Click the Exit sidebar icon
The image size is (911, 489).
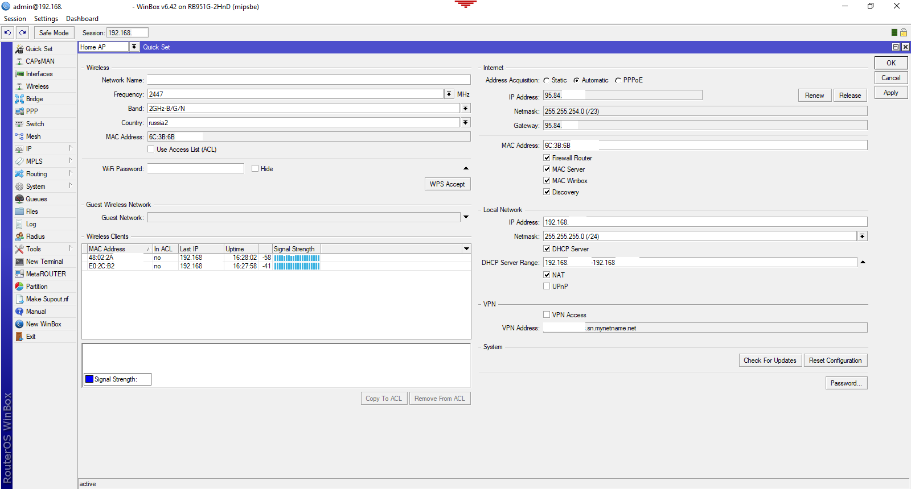19,337
